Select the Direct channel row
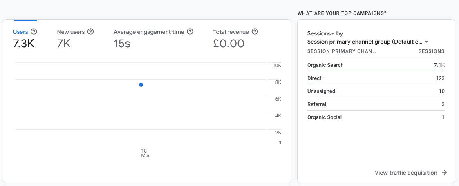 pyautogui.click(x=376, y=78)
